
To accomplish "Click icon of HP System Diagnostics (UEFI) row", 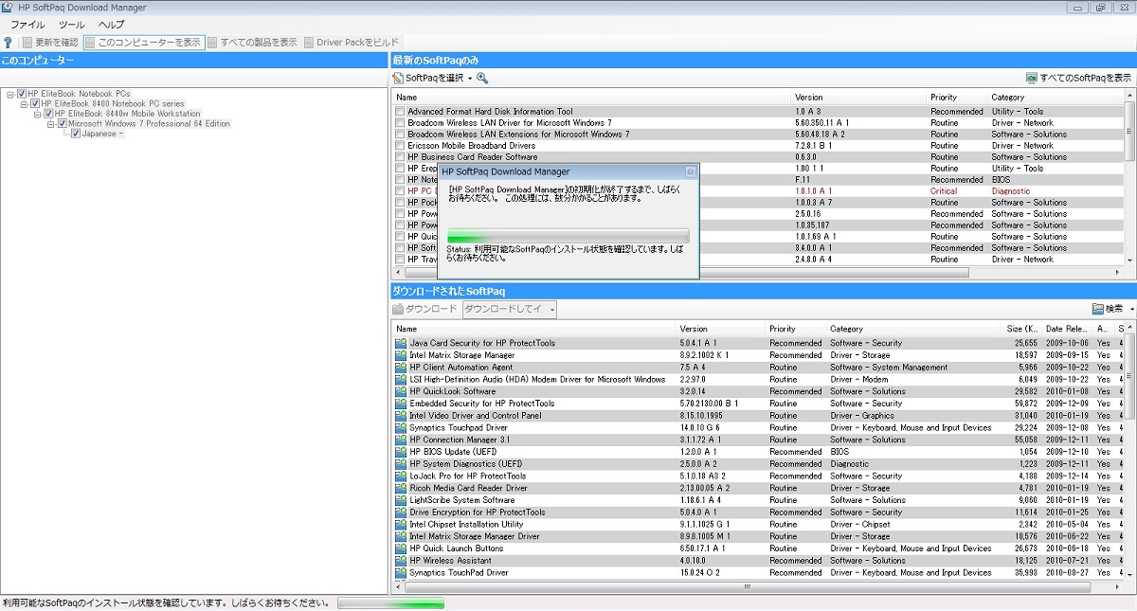I will pyautogui.click(x=401, y=464).
